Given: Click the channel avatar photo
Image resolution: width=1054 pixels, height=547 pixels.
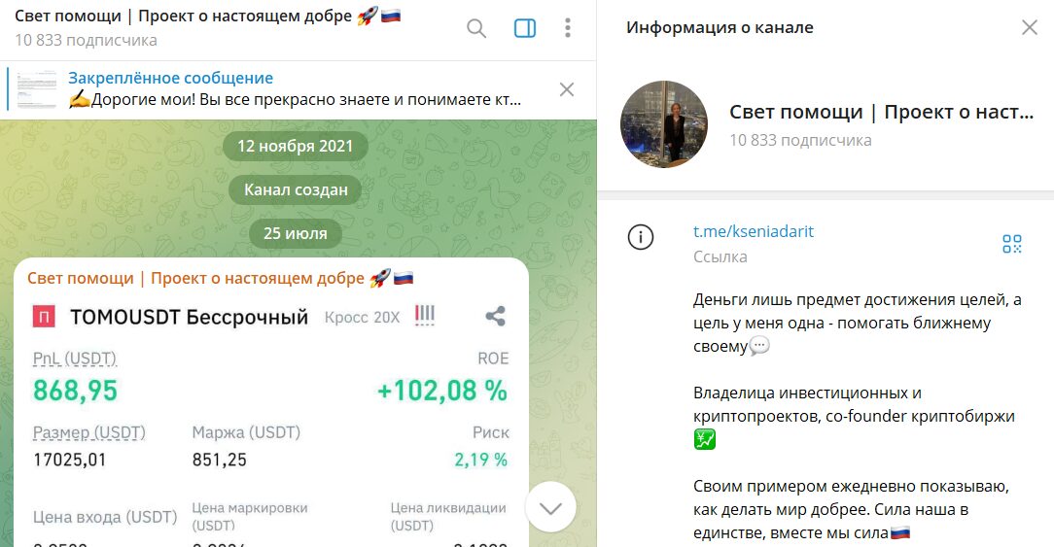Looking at the screenshot, I should pos(663,124).
